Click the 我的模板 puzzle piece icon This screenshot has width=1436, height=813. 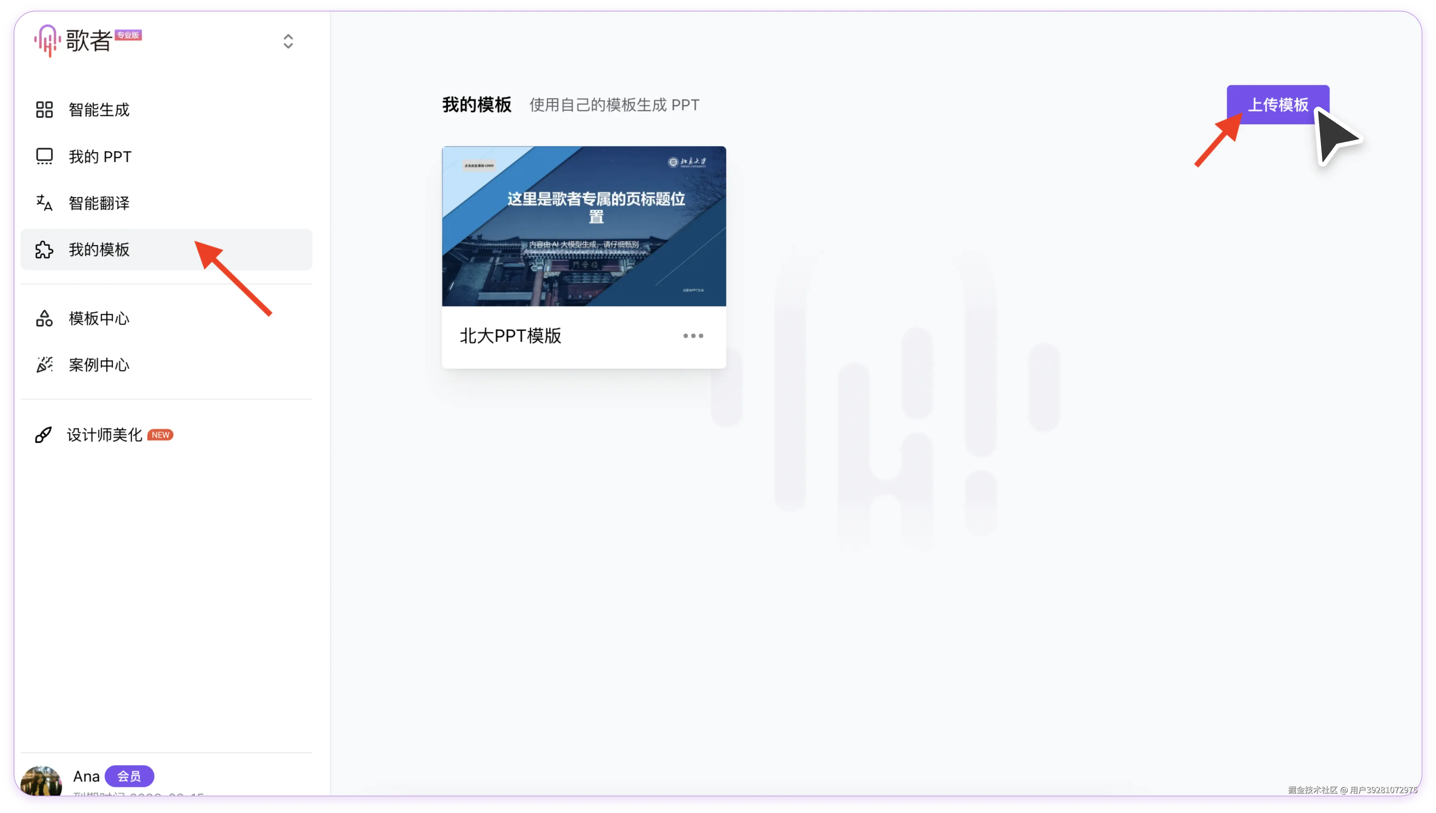pyautogui.click(x=44, y=250)
